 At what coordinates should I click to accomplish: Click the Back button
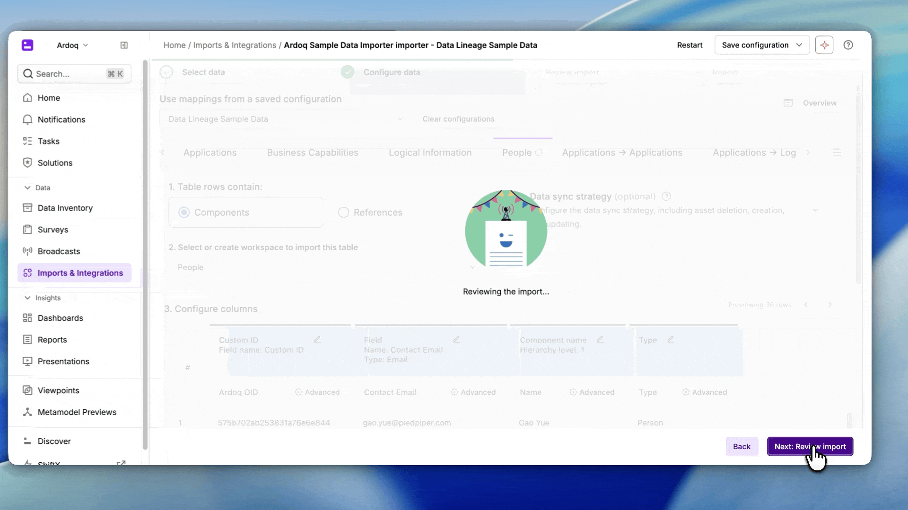(x=742, y=446)
